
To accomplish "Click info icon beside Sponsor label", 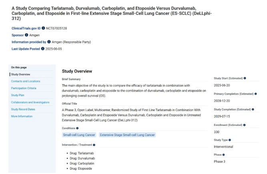I will [26, 35].
